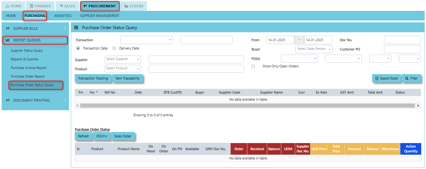This screenshot has width=426, height=169.
Task: Click the Doc No. input field
Action: coord(402,40)
